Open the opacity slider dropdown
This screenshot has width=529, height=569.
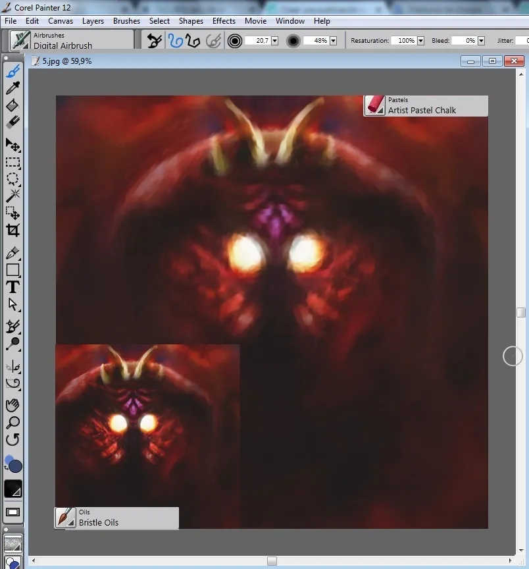333,41
